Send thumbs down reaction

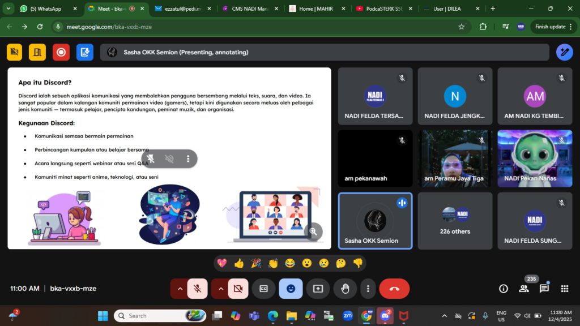(x=358, y=263)
